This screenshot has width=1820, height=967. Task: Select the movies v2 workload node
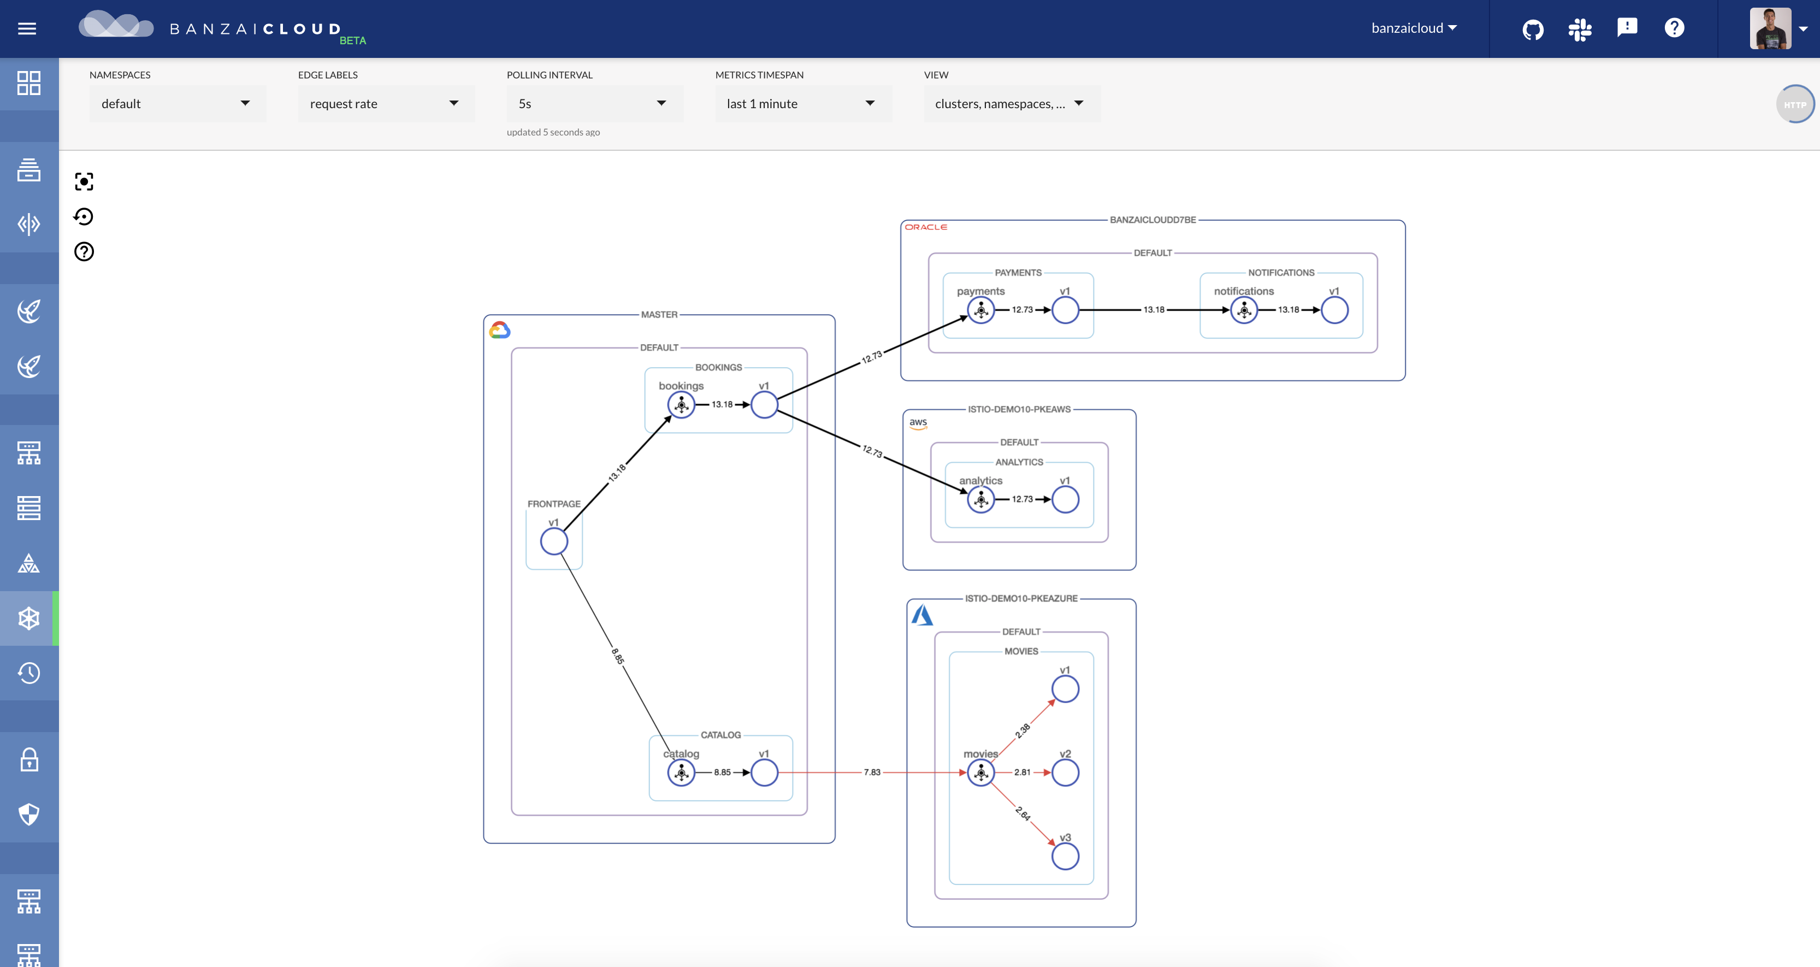(x=1065, y=773)
